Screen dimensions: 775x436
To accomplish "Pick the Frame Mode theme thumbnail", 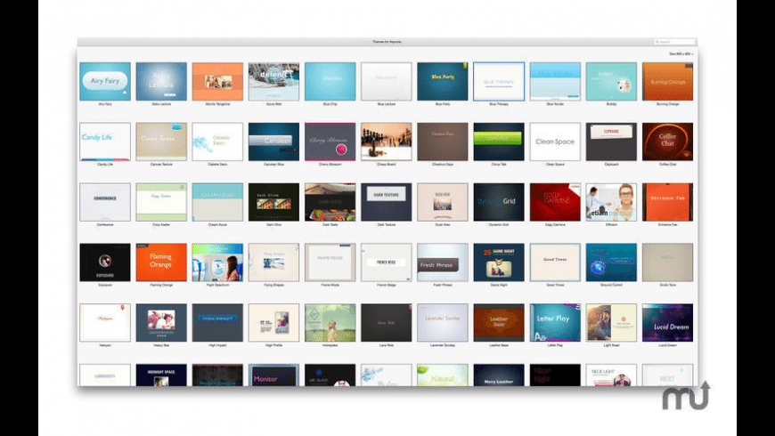I will point(330,262).
